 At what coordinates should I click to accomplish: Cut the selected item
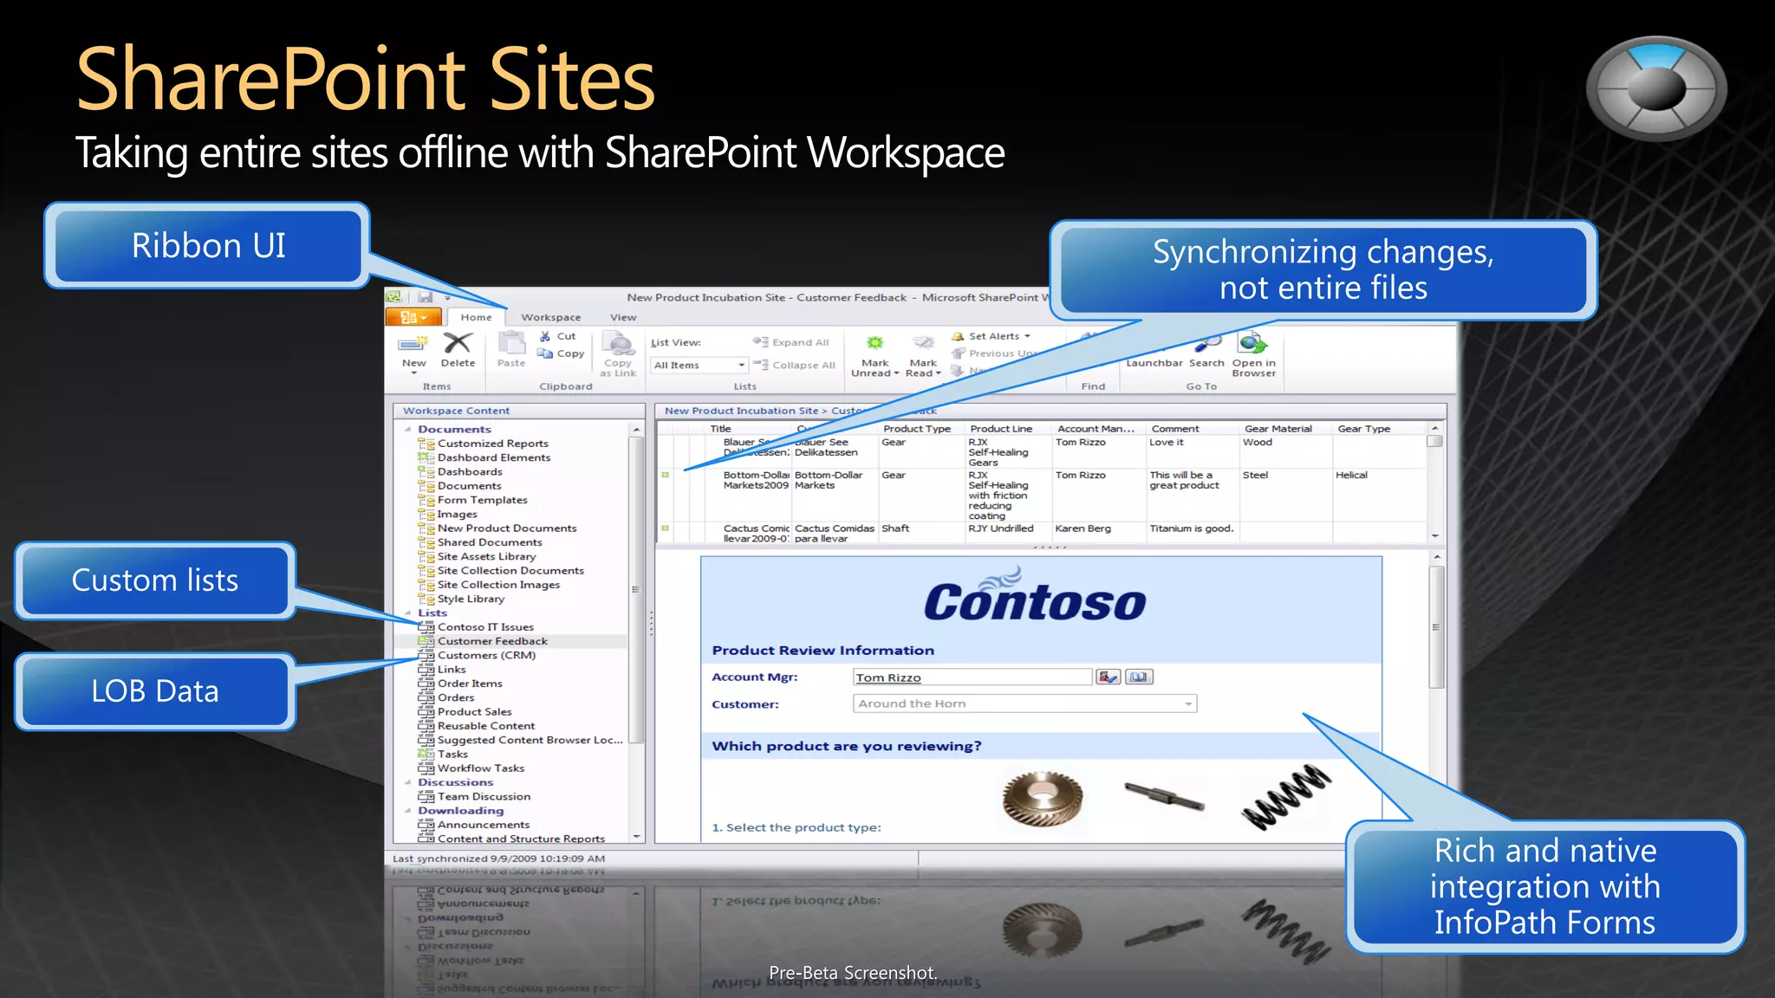pos(557,336)
